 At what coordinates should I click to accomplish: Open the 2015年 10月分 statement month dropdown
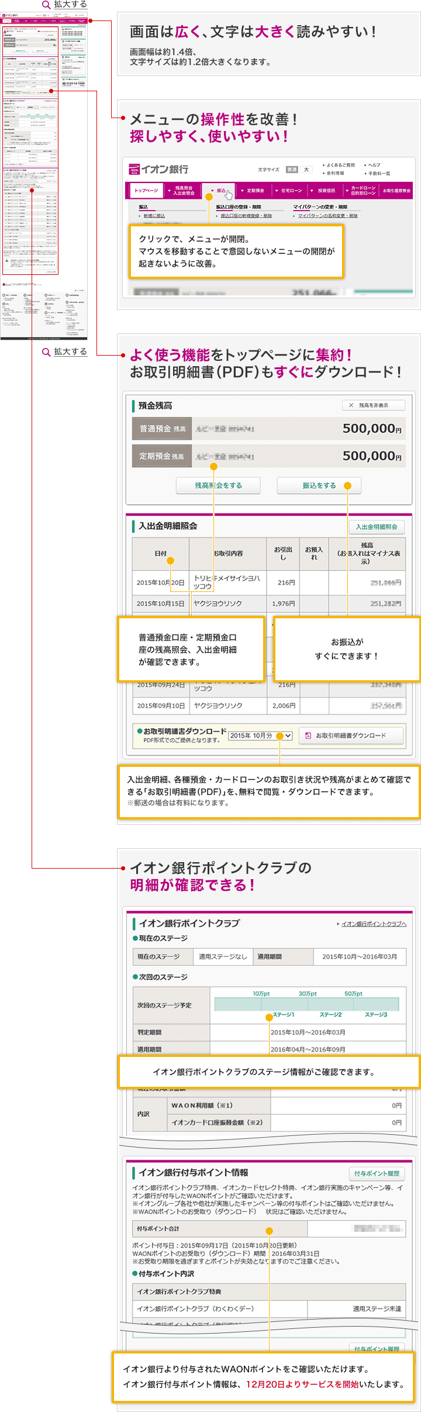pos(260,736)
